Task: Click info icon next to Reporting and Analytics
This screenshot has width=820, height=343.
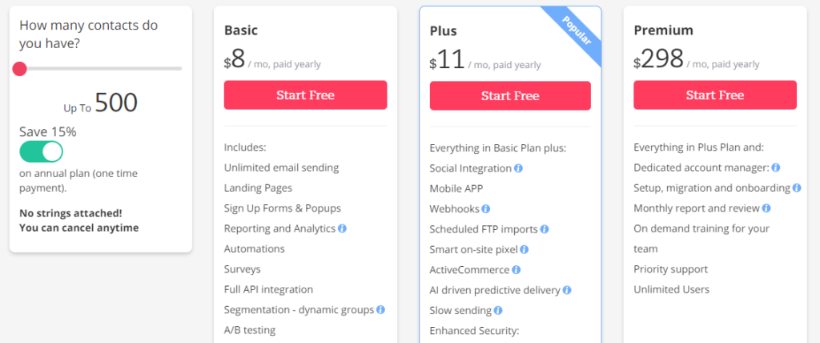Action: coord(343,228)
